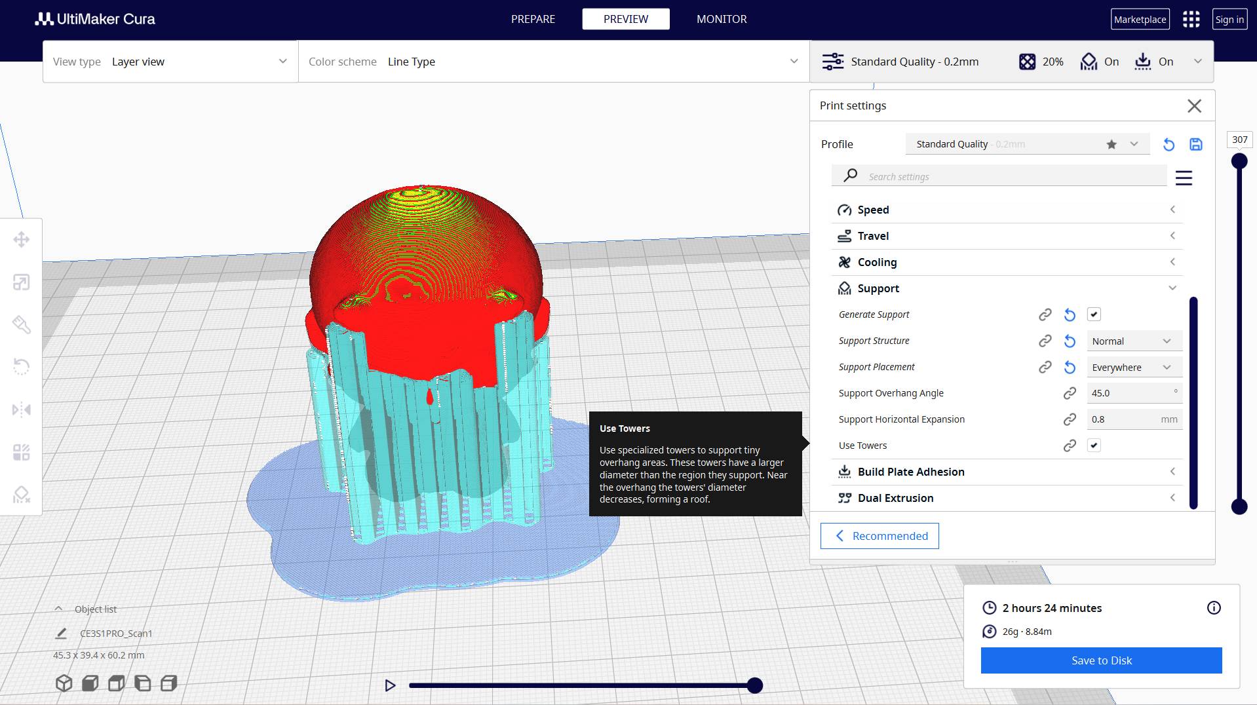The image size is (1257, 705).
Task: Select the Move tool in left toolbar
Action: (x=21, y=239)
